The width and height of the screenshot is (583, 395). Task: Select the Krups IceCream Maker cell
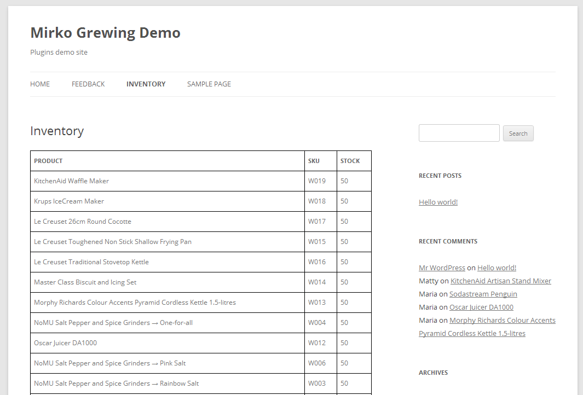tap(168, 201)
